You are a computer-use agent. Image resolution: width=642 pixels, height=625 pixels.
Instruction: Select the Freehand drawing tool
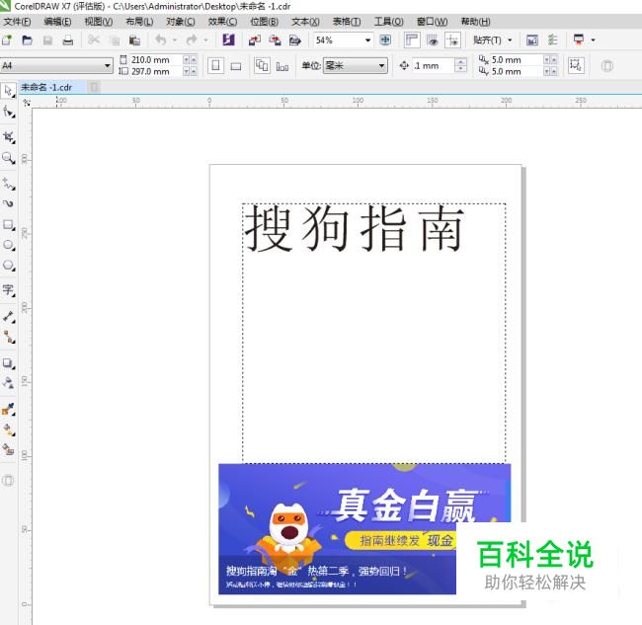[x=8, y=184]
